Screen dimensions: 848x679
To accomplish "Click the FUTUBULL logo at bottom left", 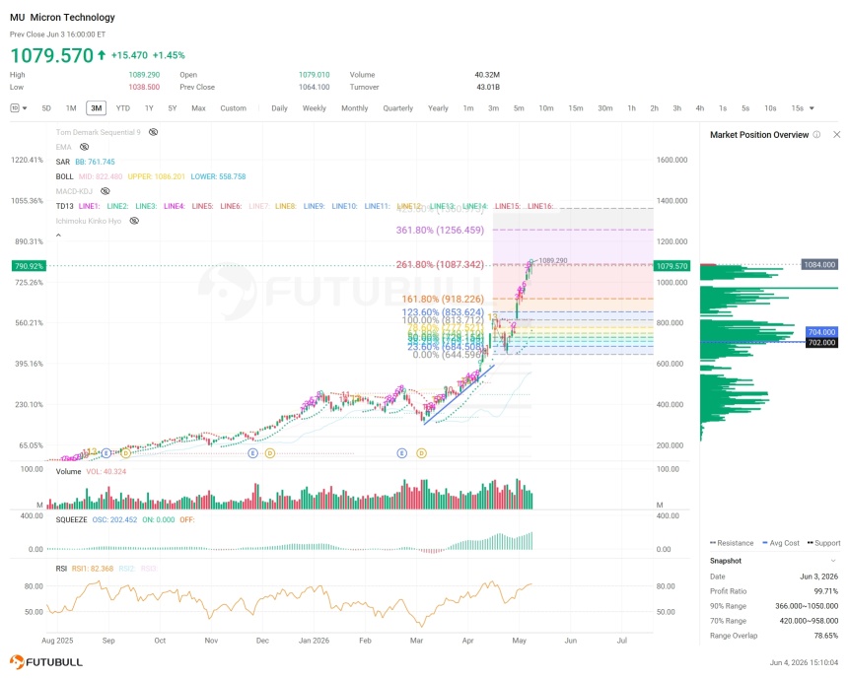I will [x=46, y=661].
